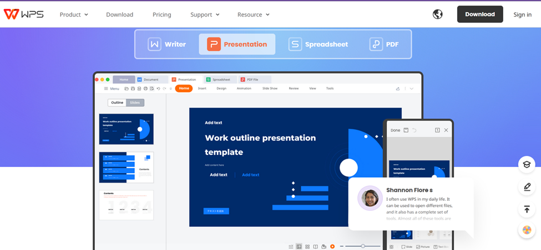Image resolution: width=541 pixels, height=250 pixels.
Task: Click the print preview magnifier icon
Action: [x=152, y=88]
